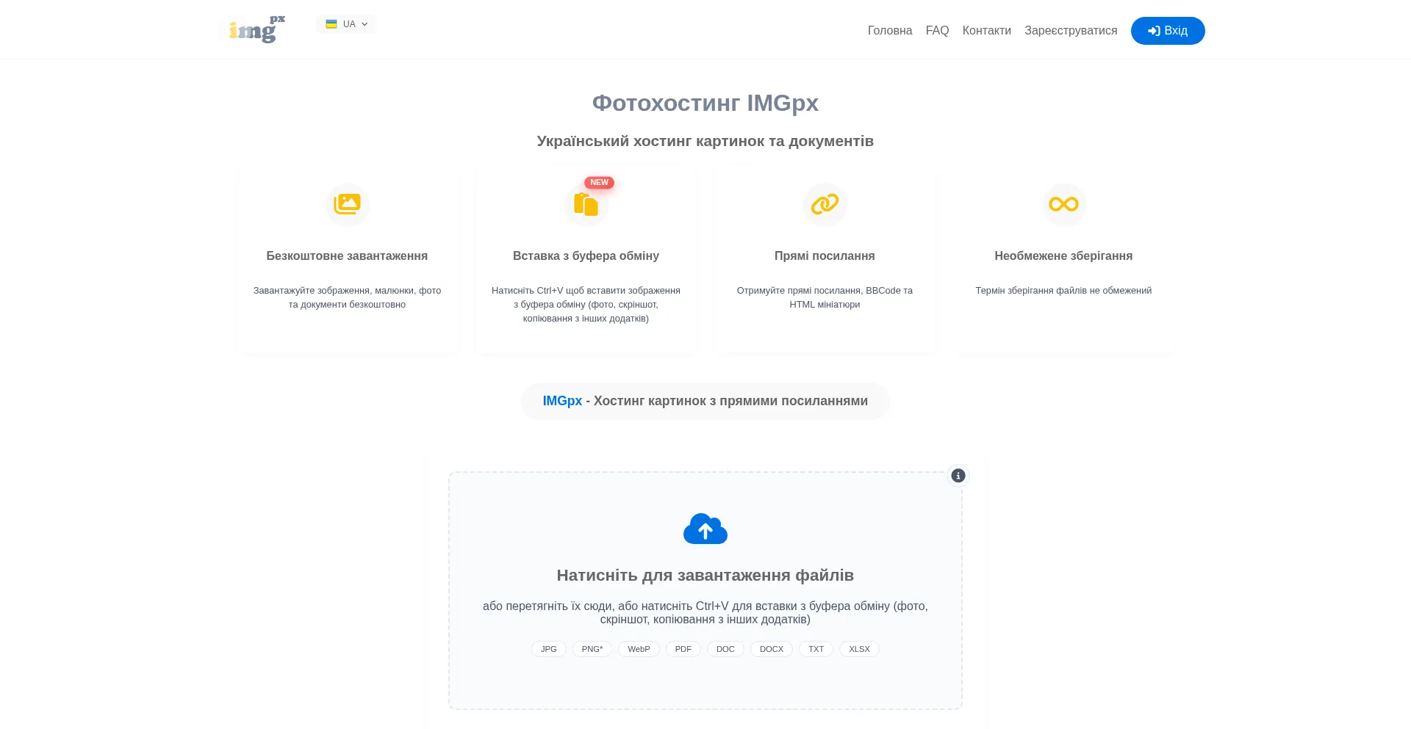Click Натисніть для завантаження файлів heading
The width and height of the screenshot is (1411, 729).
click(705, 576)
